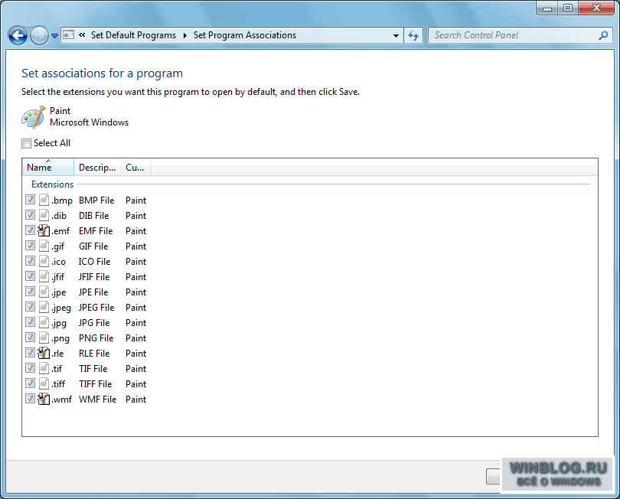Sort by the Name column header

[x=48, y=168]
